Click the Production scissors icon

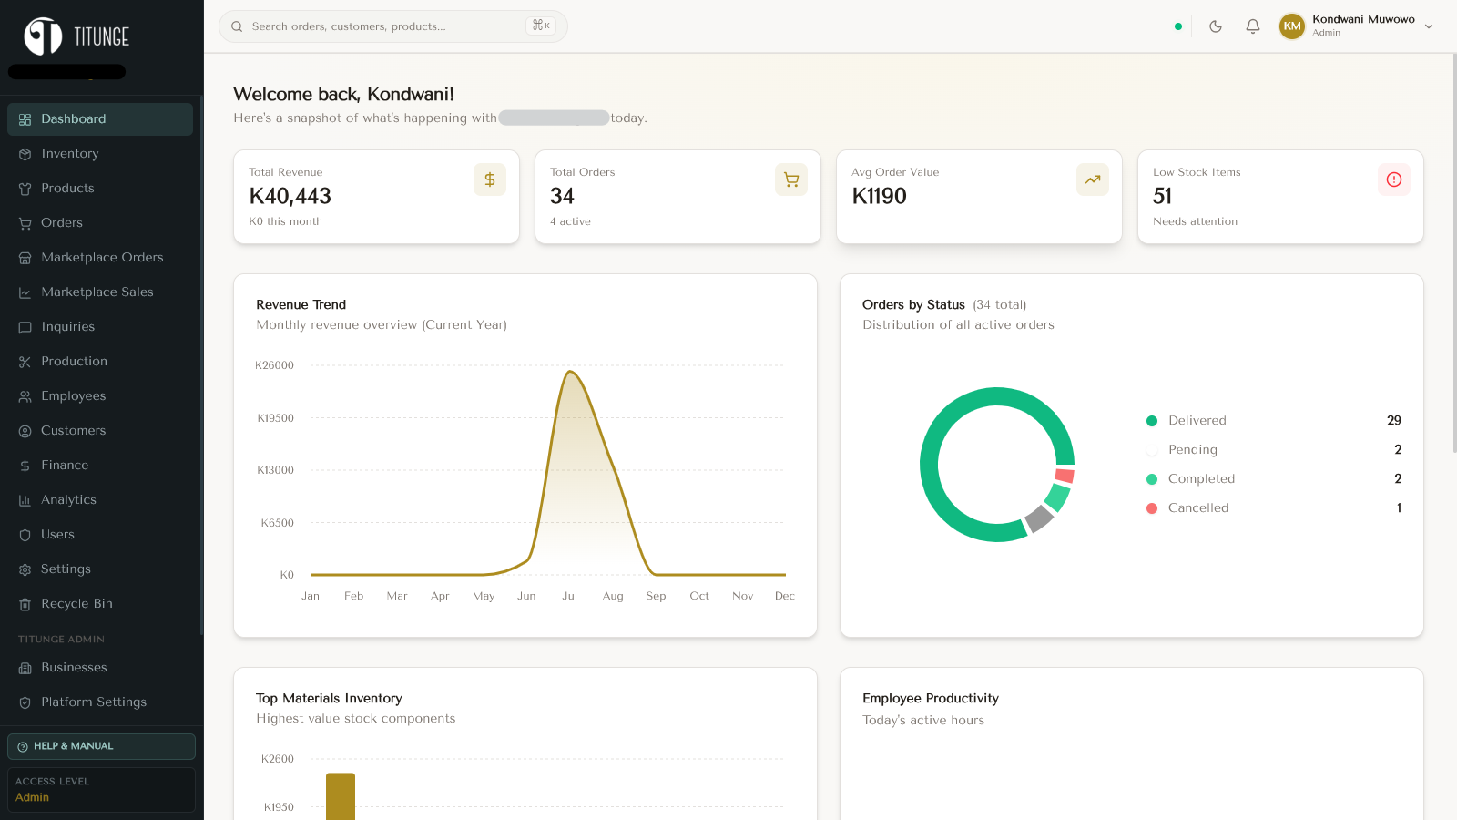[x=25, y=362]
